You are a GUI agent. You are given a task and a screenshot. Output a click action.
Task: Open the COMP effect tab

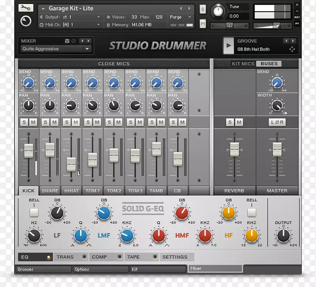point(100,257)
